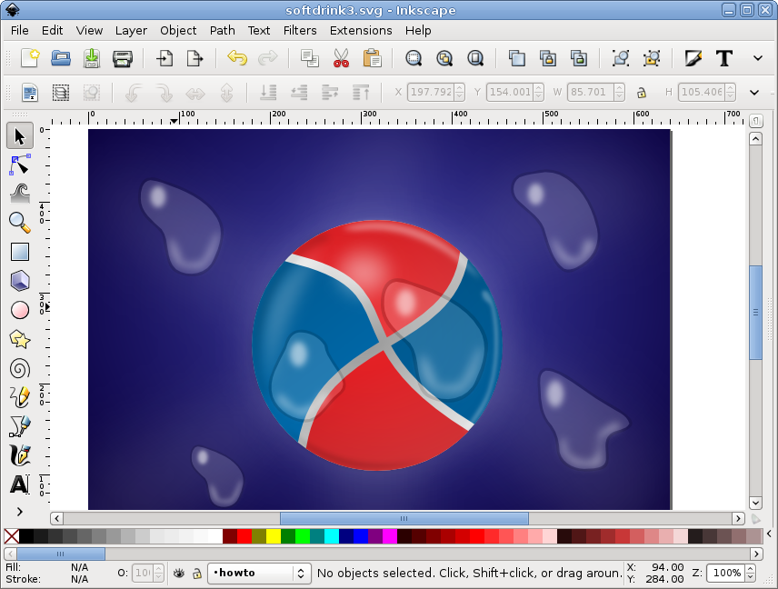This screenshot has width=778, height=589.
Task: Toggle the width/height ratio lock
Action: [x=642, y=93]
